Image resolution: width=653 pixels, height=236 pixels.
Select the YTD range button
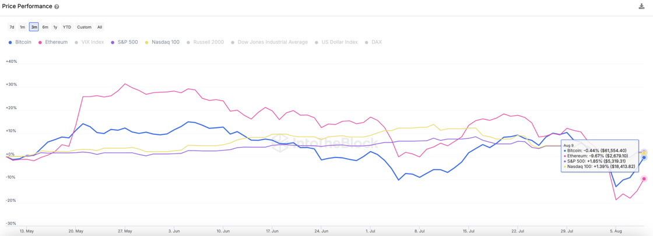coord(67,27)
